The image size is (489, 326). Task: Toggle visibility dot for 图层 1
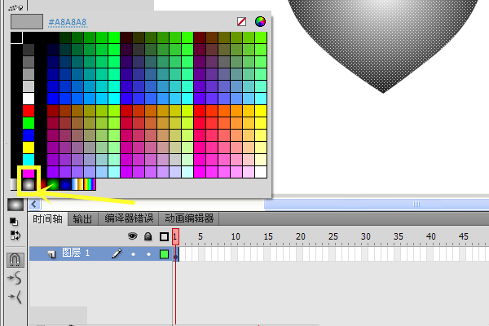pyautogui.click(x=133, y=254)
